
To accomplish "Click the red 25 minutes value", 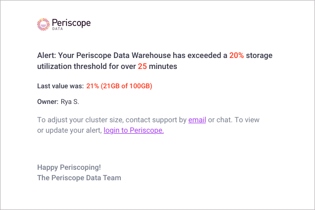I will tap(142, 66).
